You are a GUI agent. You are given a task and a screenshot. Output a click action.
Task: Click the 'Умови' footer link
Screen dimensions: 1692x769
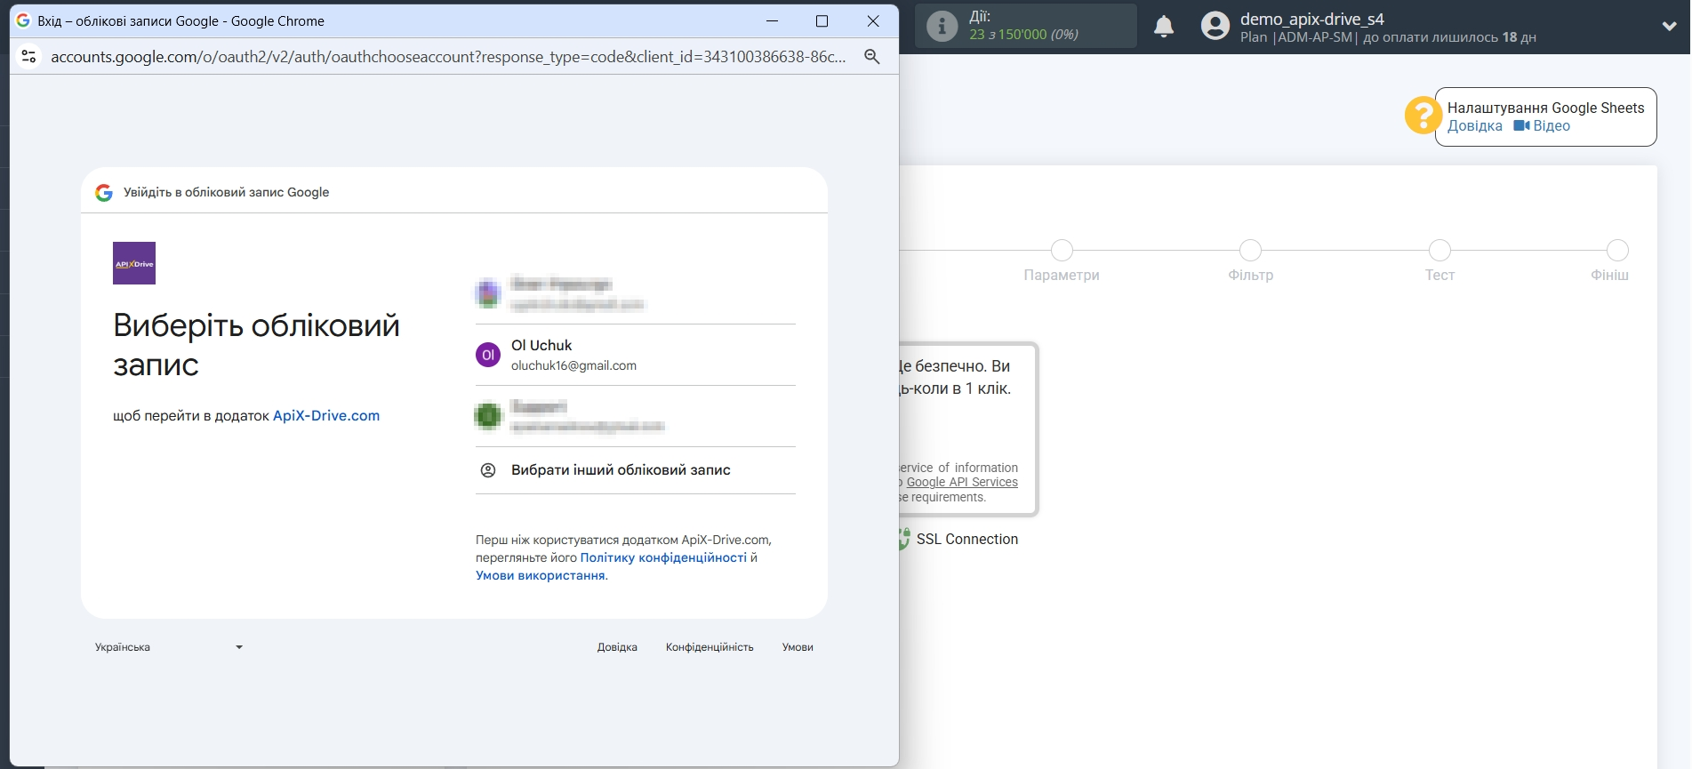(798, 647)
